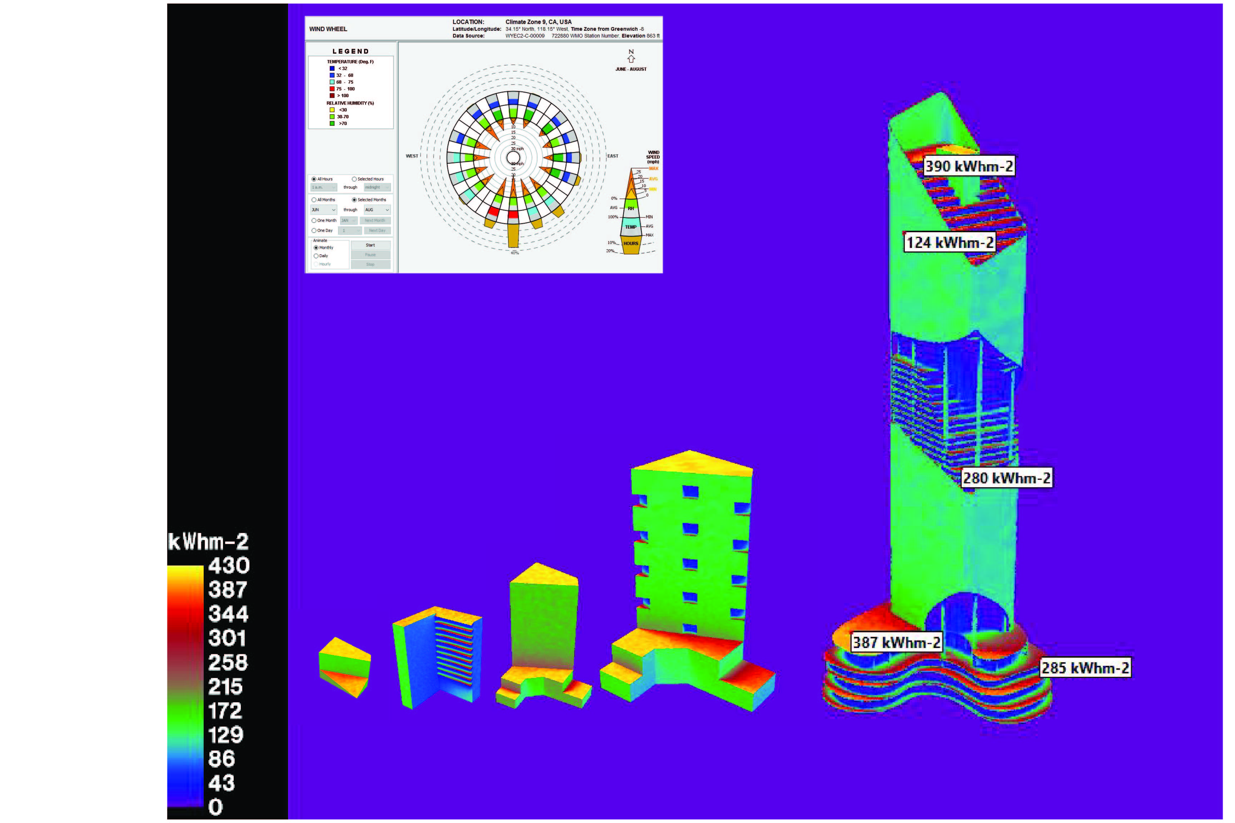Open the JUN start month dropdown
This screenshot has height=823, width=1235.
(323, 210)
